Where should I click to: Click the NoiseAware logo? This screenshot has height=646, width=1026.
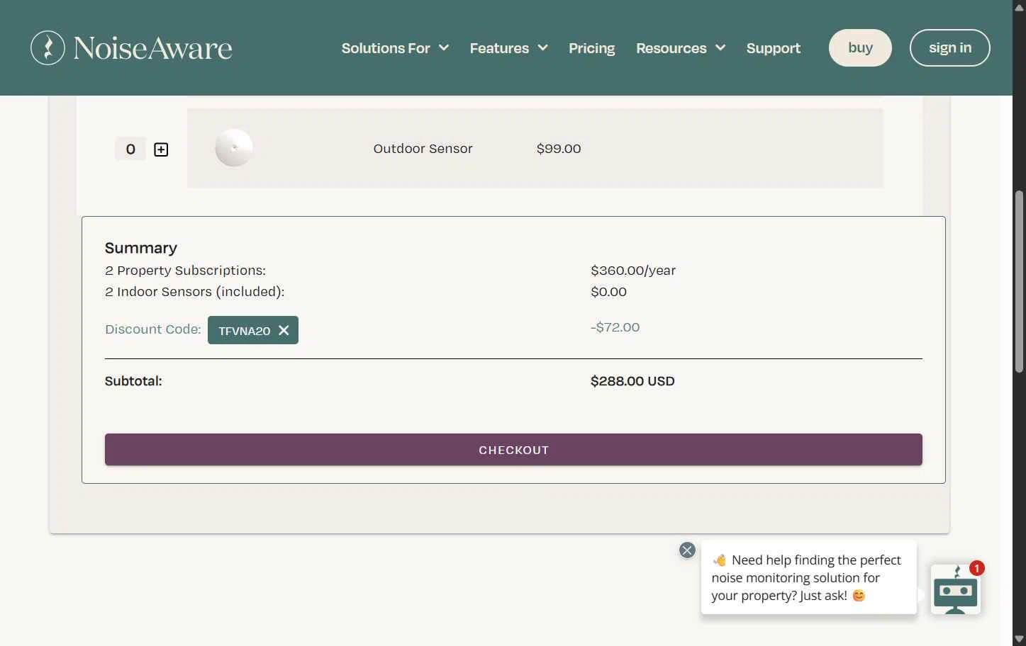click(131, 48)
